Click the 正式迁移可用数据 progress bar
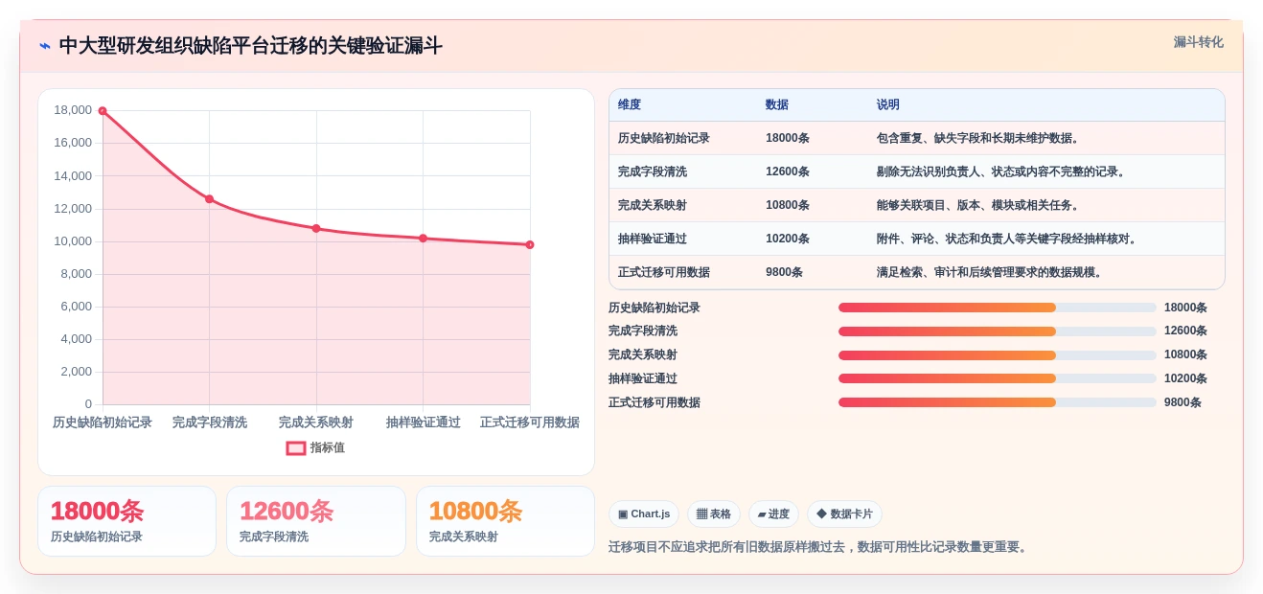1263x594 pixels. click(998, 402)
